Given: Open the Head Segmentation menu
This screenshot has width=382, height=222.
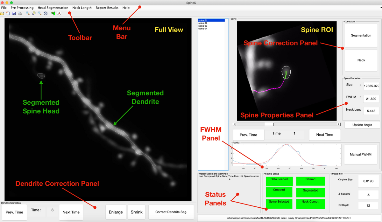Looking at the screenshot, I should coord(53,8).
